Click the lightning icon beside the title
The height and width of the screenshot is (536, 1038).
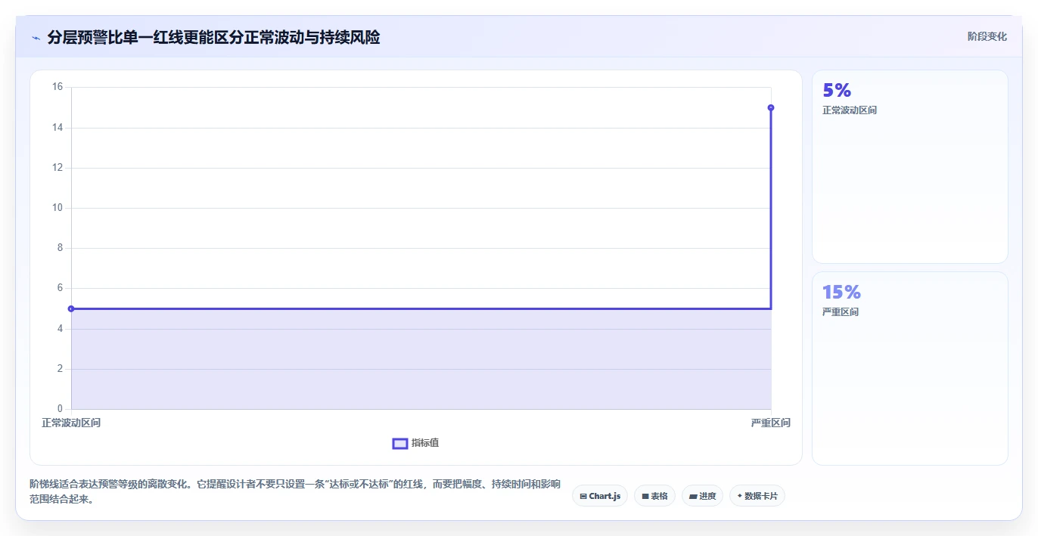[x=36, y=37]
